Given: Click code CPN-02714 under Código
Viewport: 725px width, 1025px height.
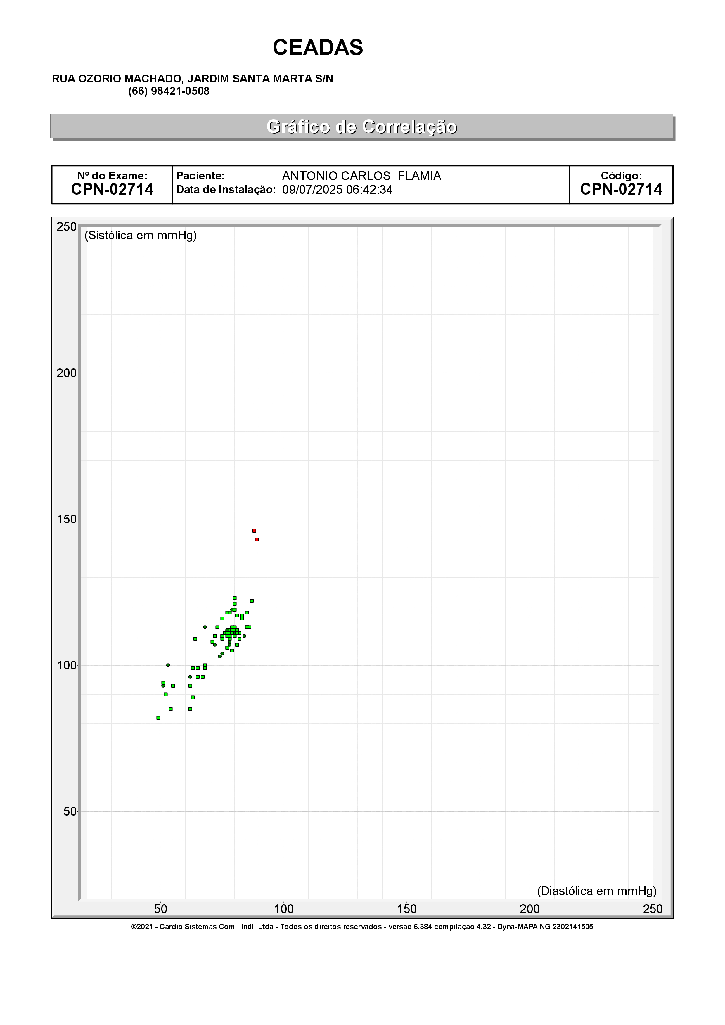Looking at the screenshot, I should click(621, 189).
